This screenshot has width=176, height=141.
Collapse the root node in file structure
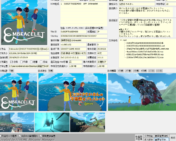121,40
